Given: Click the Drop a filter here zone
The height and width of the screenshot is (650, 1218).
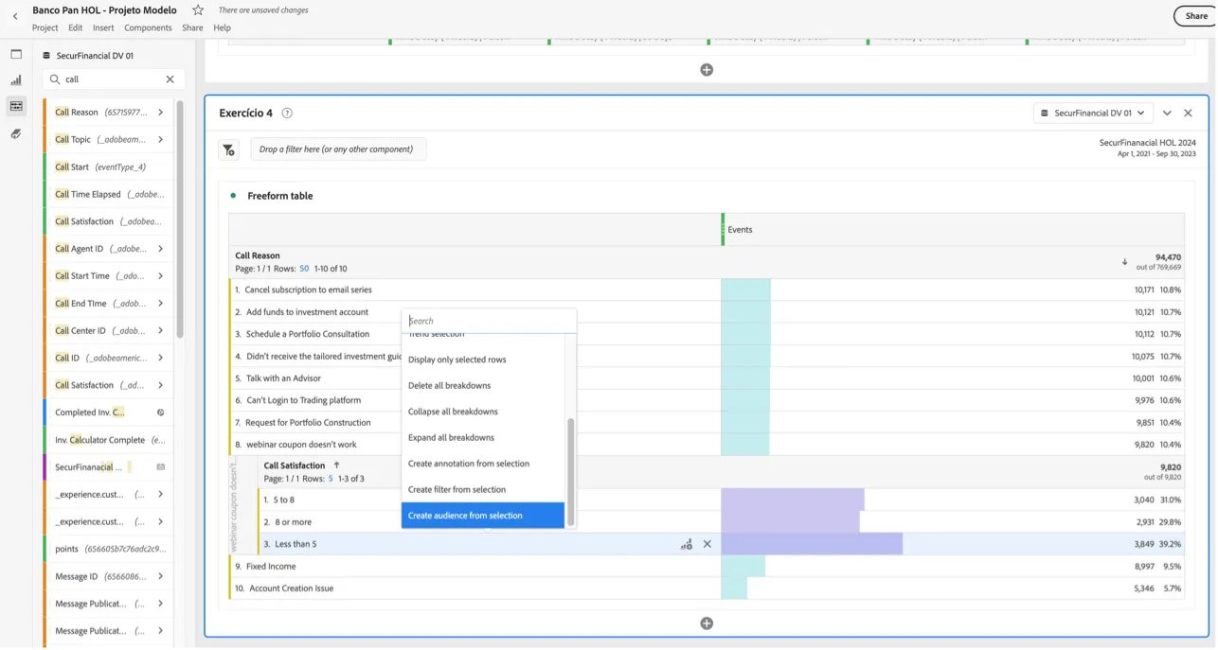Looking at the screenshot, I should pyautogui.click(x=338, y=149).
